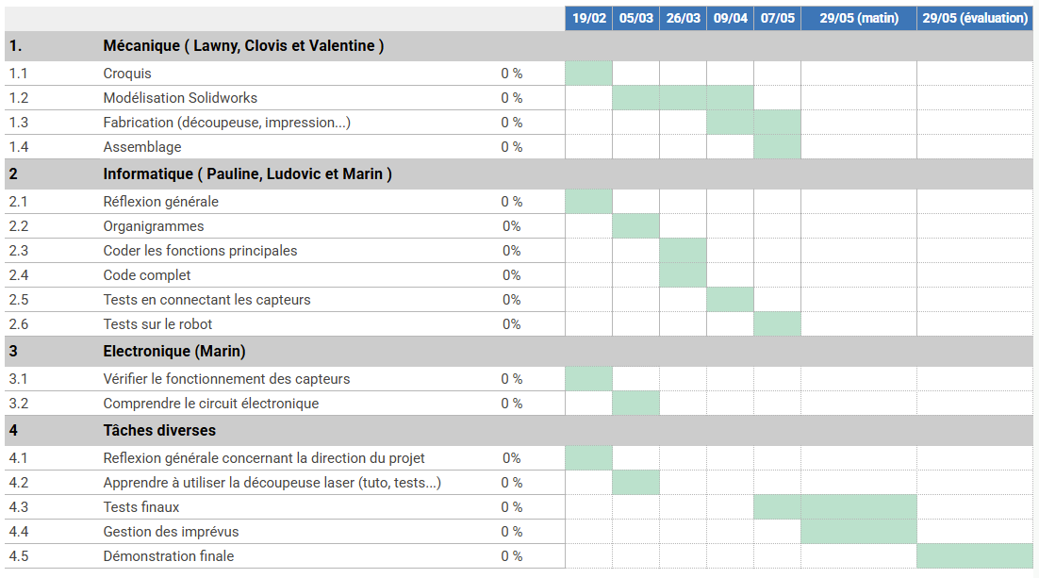The width and height of the screenshot is (1039, 578).
Task: Select the Gestion des imprévus green bar
Action: click(858, 532)
